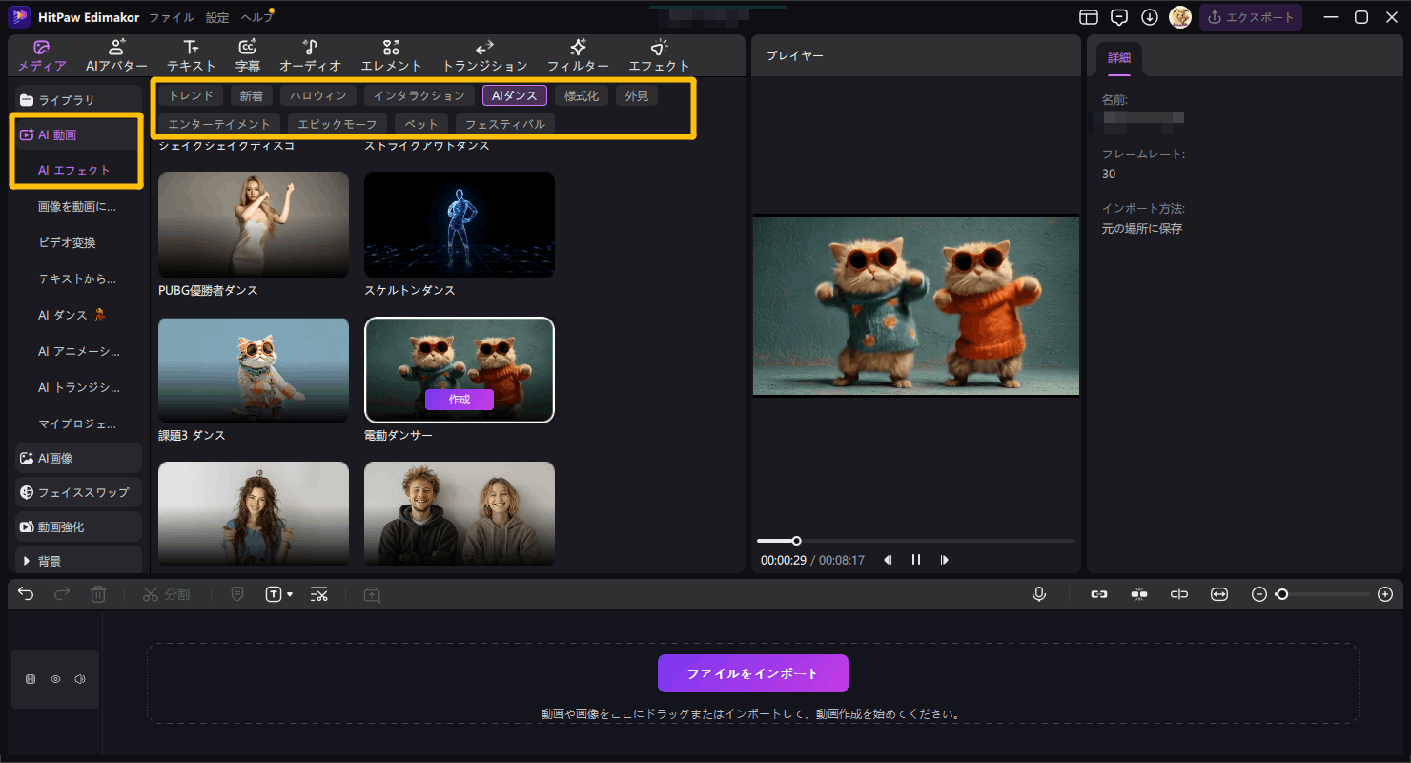Select the ペット category tab
The height and width of the screenshot is (763, 1411).
click(420, 124)
